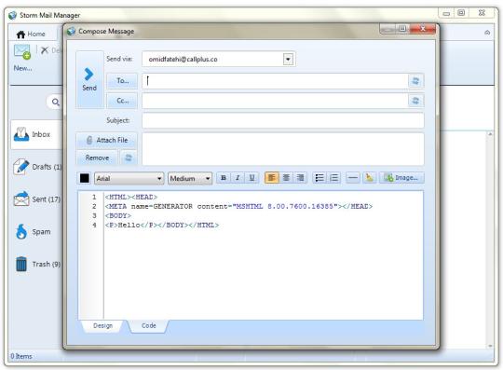The width and height of the screenshot is (503, 370).
Task: Click the refresh icon in the Cc field
Action: click(x=415, y=101)
